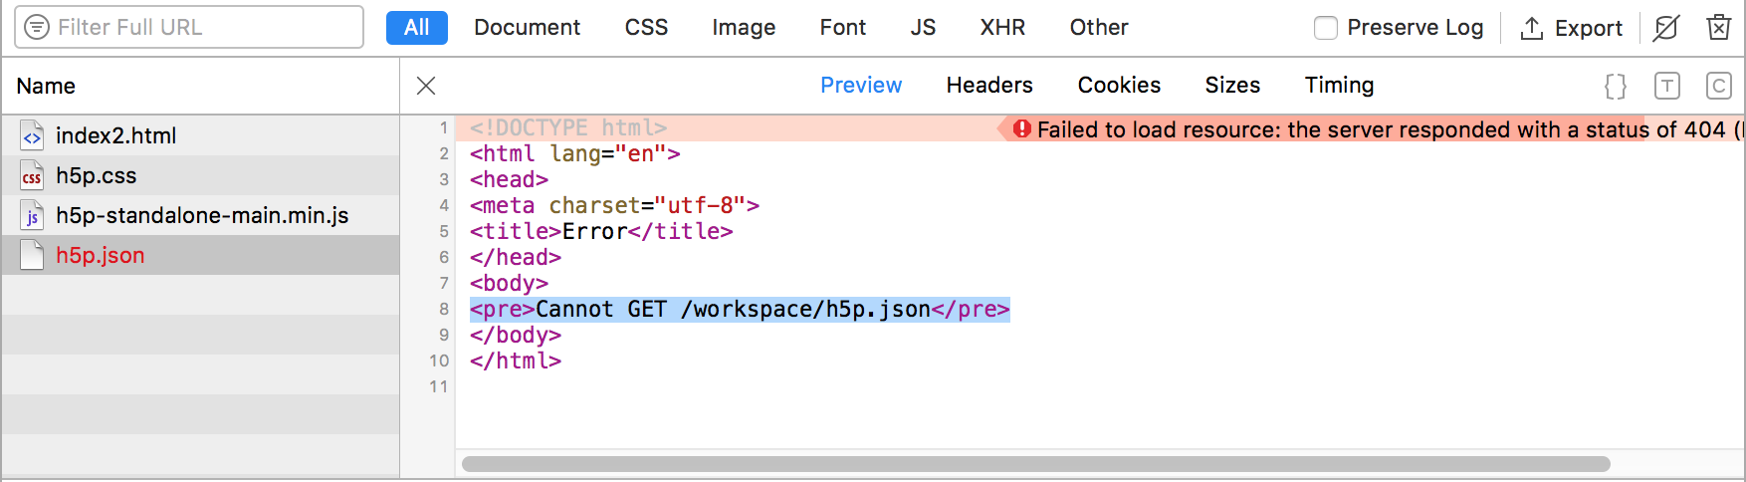Filter requests by XHR type
The height and width of the screenshot is (482, 1746).
click(x=1001, y=28)
